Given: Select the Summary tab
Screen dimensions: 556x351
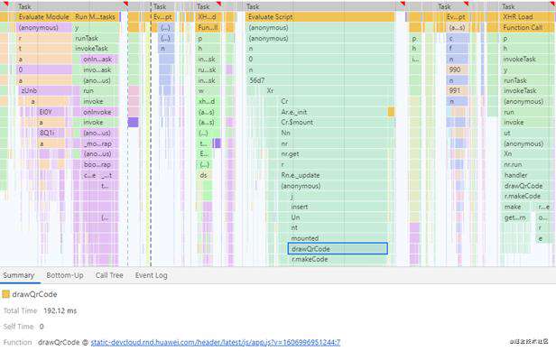Looking at the screenshot, I should [x=18, y=275].
